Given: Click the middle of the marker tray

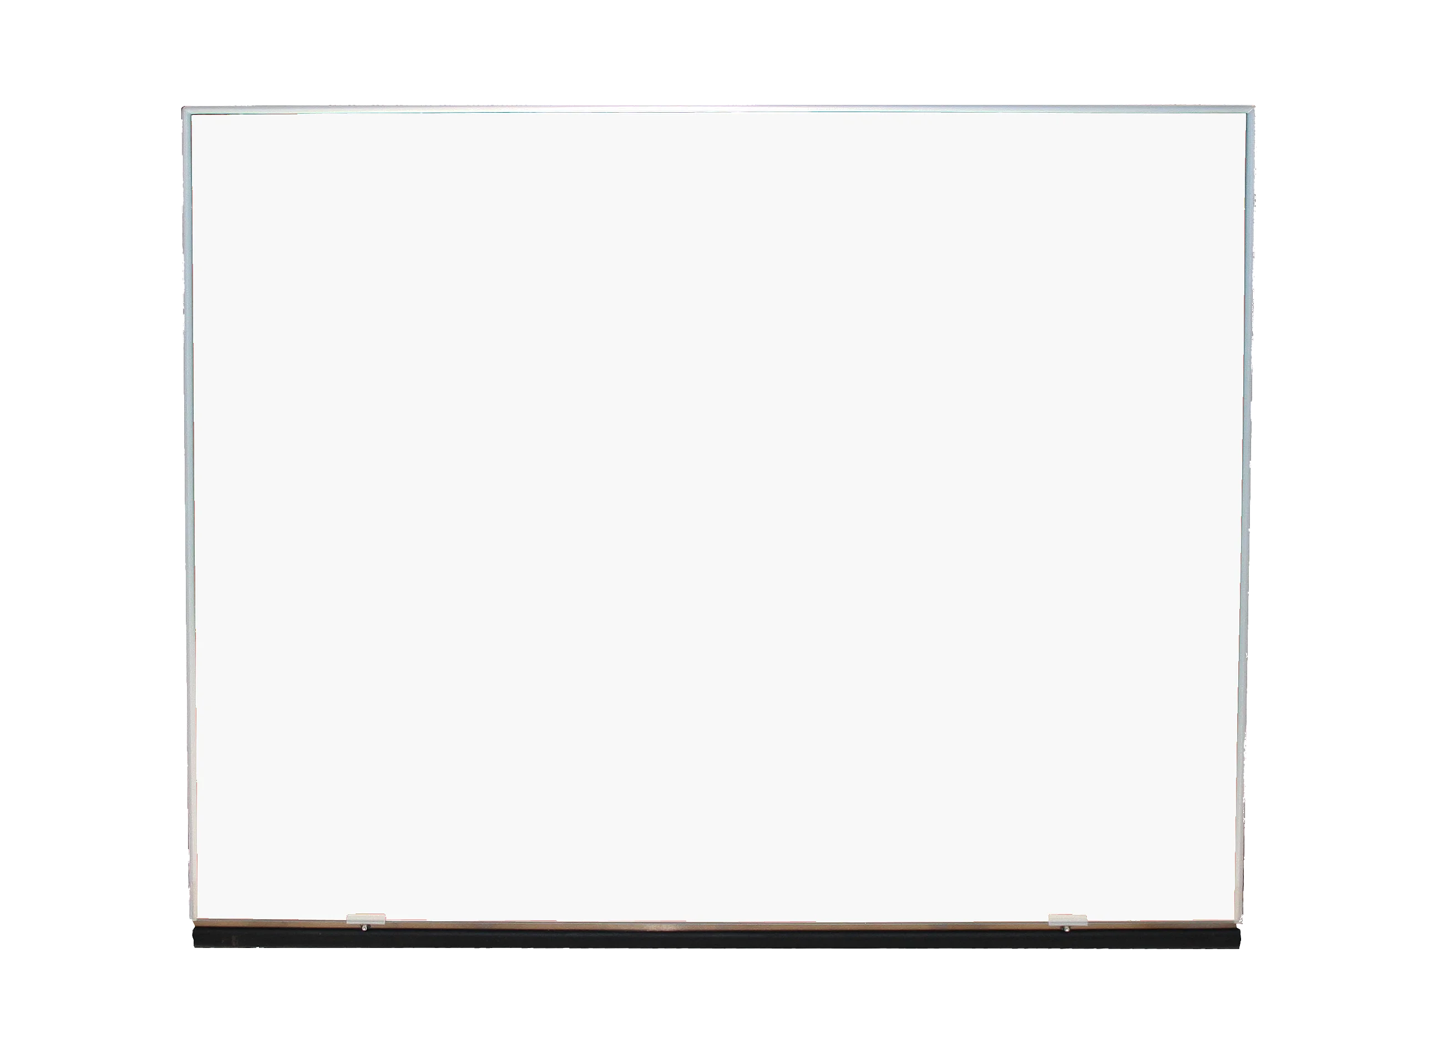Looking at the screenshot, I should pyautogui.click(x=718, y=939).
